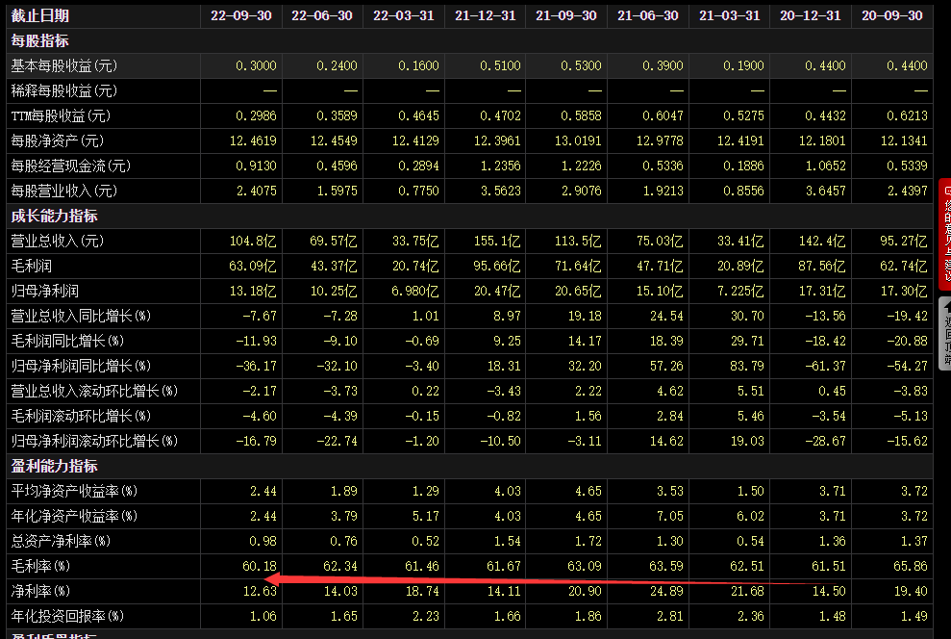Select the 22-03-31 column header
Screen dimensions: 951x639
pos(403,15)
